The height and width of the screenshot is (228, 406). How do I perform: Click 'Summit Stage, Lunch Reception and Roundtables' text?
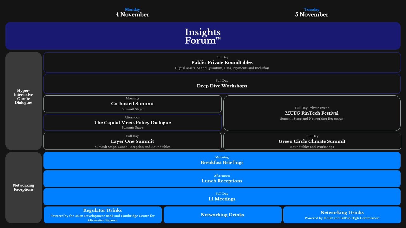click(133, 147)
